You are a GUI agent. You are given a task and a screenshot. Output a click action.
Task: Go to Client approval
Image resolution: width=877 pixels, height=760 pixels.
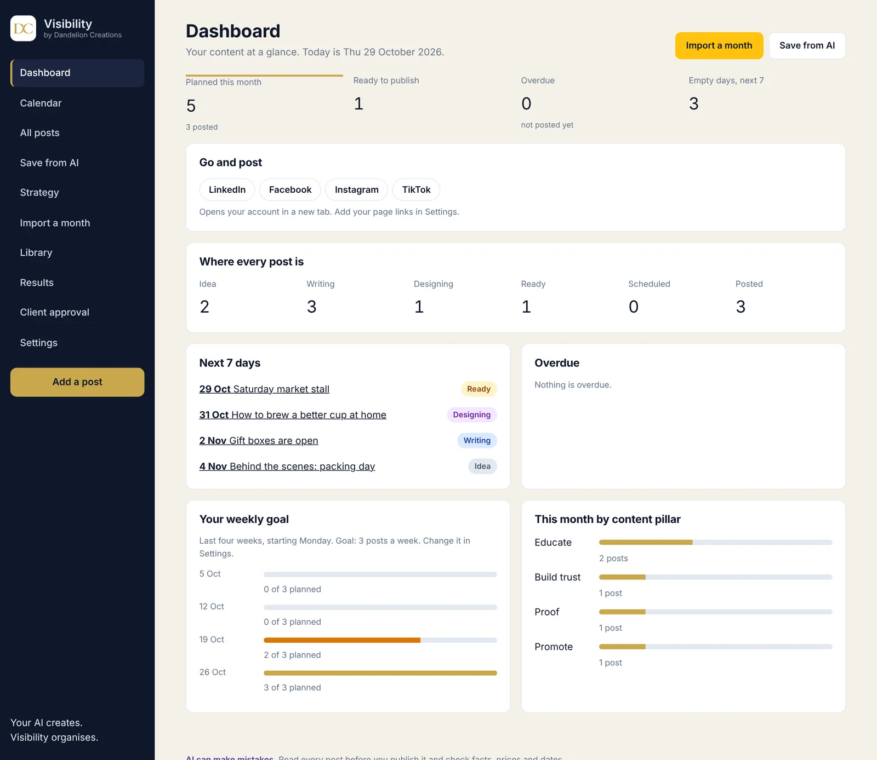tap(77, 312)
